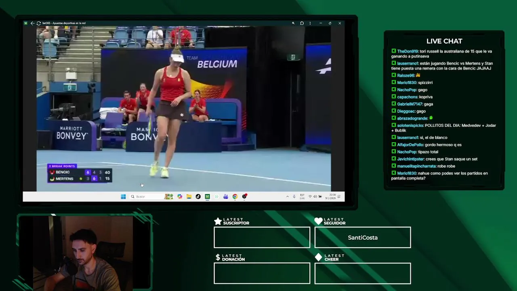Click username Javichintipster in live chat

(x=411, y=159)
